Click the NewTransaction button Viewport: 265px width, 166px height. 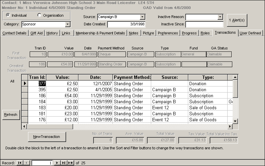pos(47,137)
